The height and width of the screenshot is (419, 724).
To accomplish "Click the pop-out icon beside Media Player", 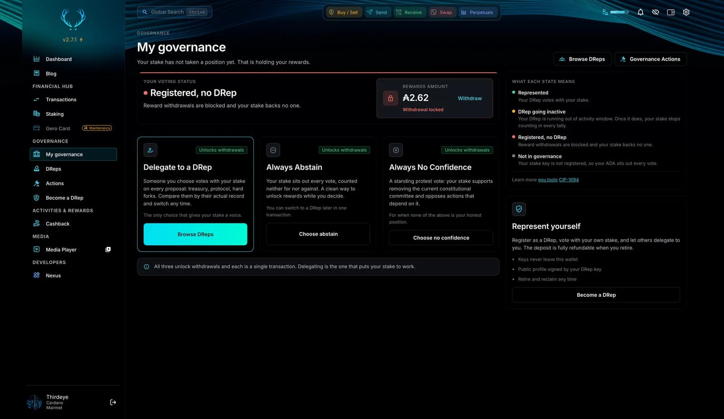I will (108, 250).
